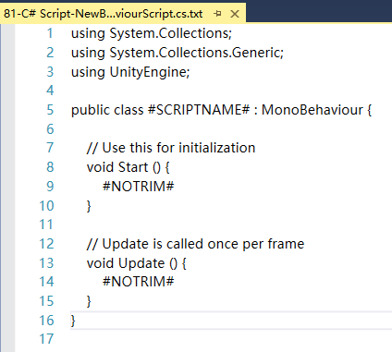Click 'void Start () {' on line 8
The height and width of the screenshot is (352, 392).
point(129,167)
